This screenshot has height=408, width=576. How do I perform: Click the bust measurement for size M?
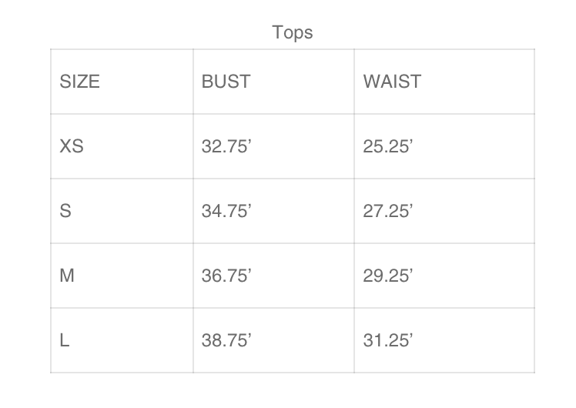[x=226, y=276]
